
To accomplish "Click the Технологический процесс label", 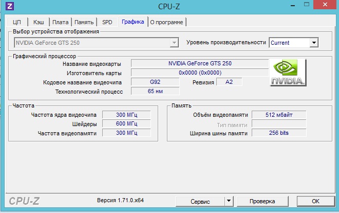I will click(x=89, y=92).
